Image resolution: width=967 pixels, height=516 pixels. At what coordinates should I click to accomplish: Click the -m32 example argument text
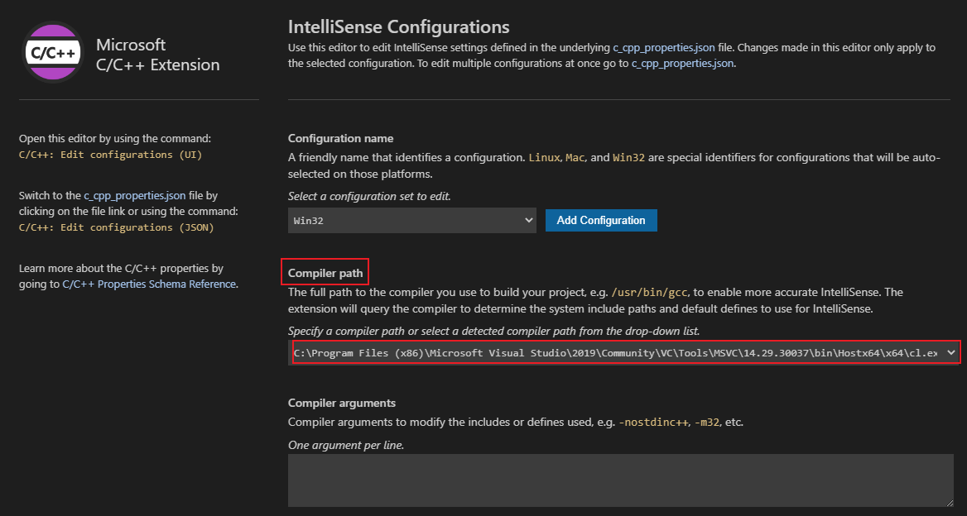point(707,423)
